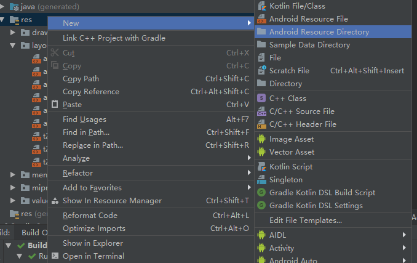Expand the drawable folder arrow
The width and height of the screenshot is (417, 263).
coord(12,32)
